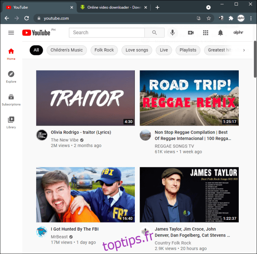Image resolution: width=257 pixels, height=254 pixels.
Task: Open Subscriptions in the sidebar
Action: click(11, 100)
